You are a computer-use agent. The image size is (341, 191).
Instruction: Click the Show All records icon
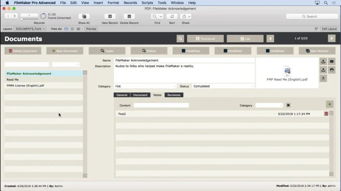pyautogui.click(x=84, y=16)
